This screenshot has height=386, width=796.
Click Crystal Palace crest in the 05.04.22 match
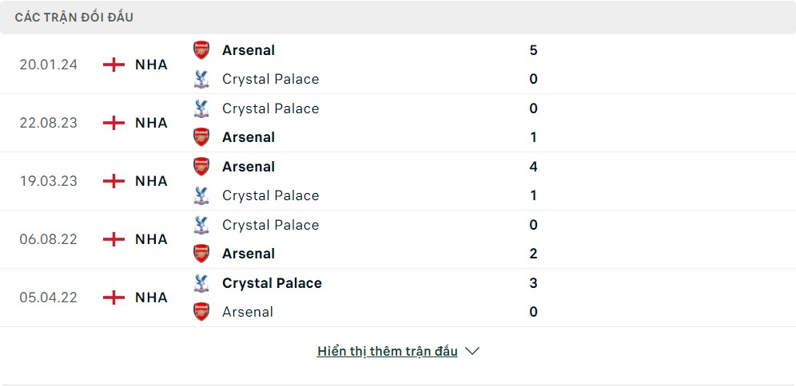(201, 283)
